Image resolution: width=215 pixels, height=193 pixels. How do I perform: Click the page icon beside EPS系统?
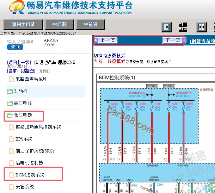(12, 139)
